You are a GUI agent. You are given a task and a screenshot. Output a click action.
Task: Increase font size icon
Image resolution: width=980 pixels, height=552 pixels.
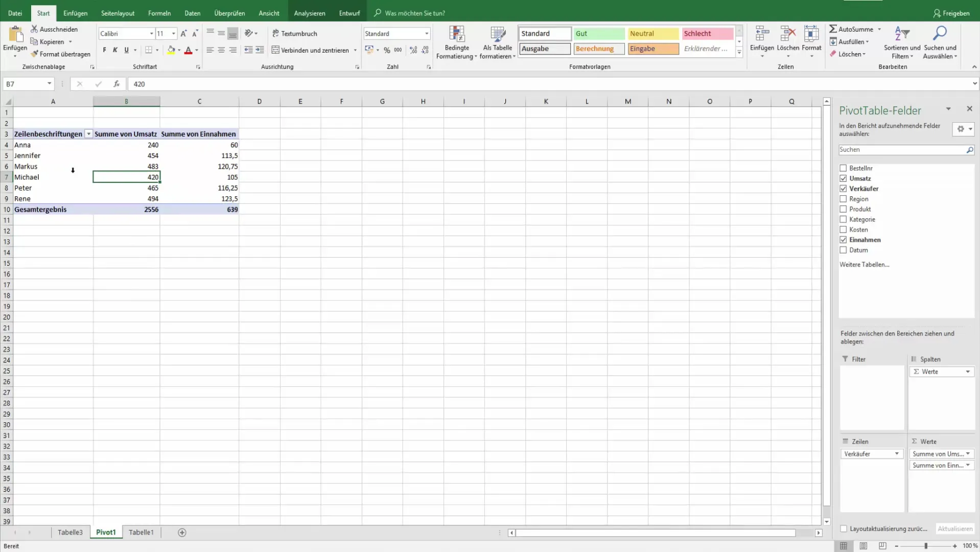point(183,34)
